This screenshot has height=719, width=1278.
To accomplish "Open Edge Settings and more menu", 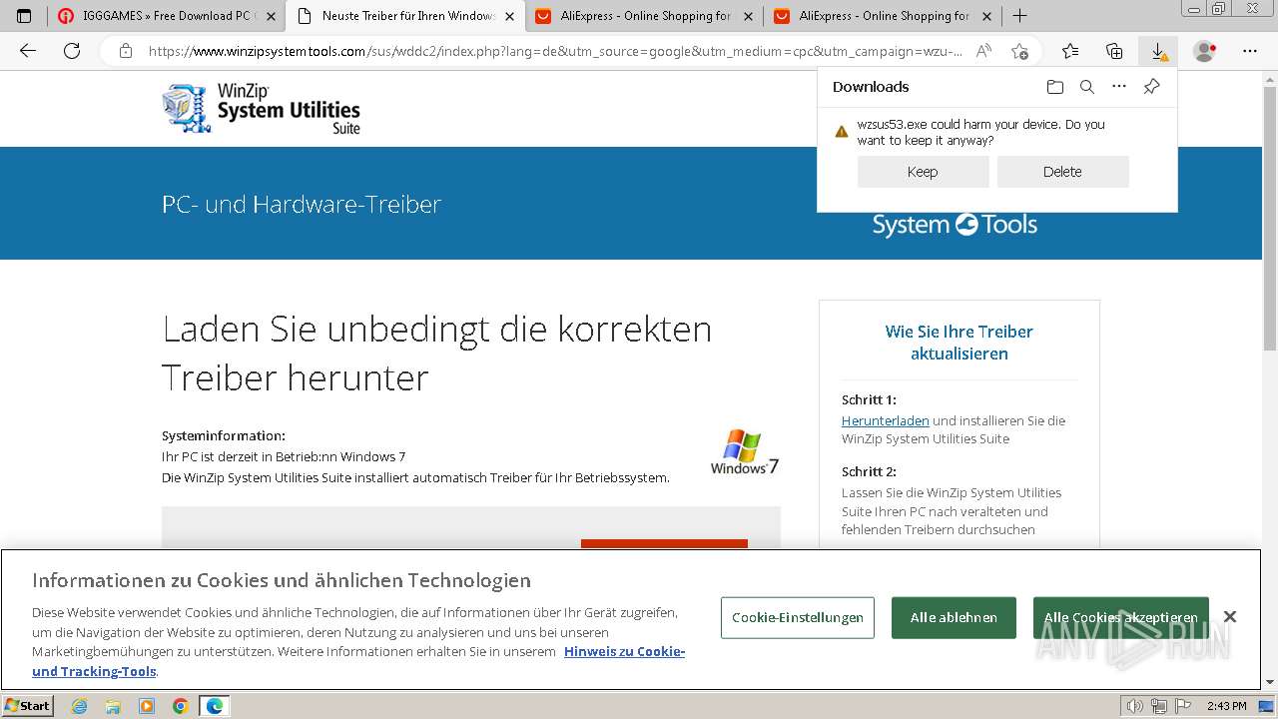I will [1250, 51].
